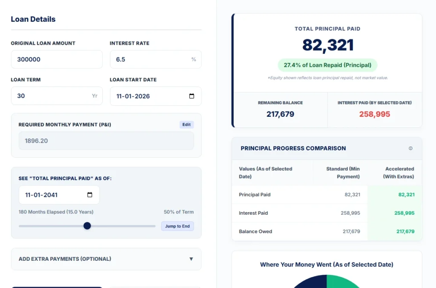Viewport: 436px width, 288px height.
Task: Click info icon on Principal Progress Comparison
Action: 410,148
